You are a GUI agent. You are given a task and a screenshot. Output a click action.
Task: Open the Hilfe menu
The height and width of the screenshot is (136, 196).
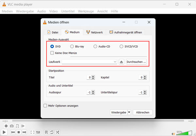click(115, 11)
